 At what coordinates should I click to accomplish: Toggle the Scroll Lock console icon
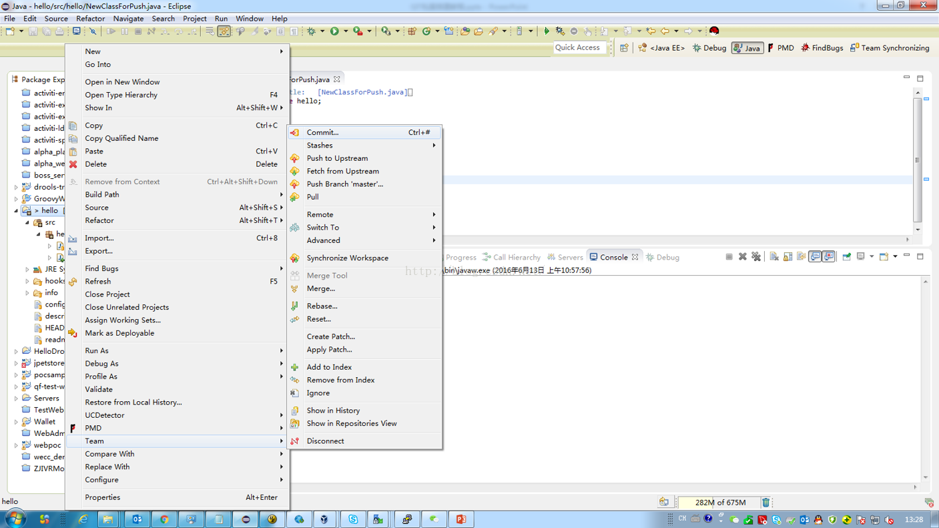[788, 257]
